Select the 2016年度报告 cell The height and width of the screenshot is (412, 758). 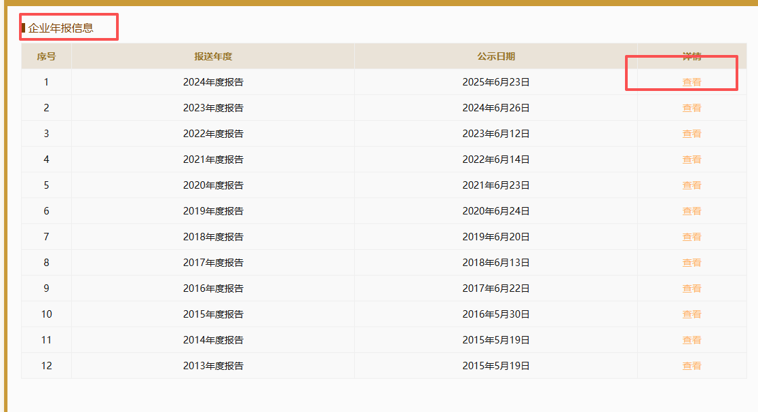tap(213, 288)
